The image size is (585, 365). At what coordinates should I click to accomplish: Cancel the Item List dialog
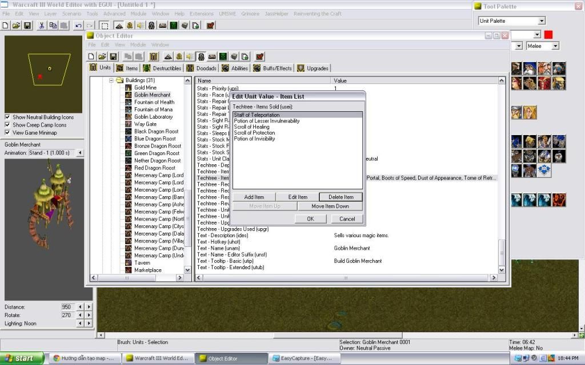pyautogui.click(x=347, y=219)
